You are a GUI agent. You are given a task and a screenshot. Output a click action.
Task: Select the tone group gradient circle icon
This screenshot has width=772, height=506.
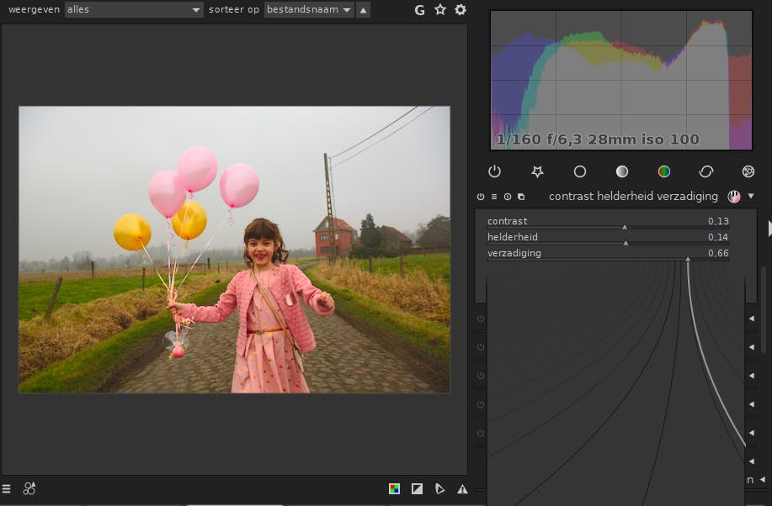coord(621,171)
